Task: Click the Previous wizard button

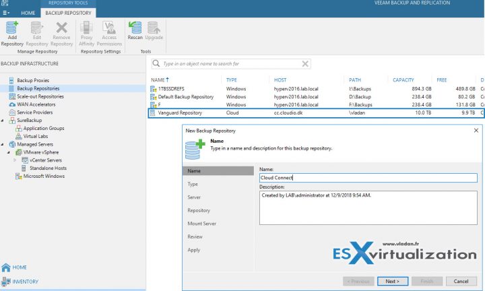Action: 358,282
